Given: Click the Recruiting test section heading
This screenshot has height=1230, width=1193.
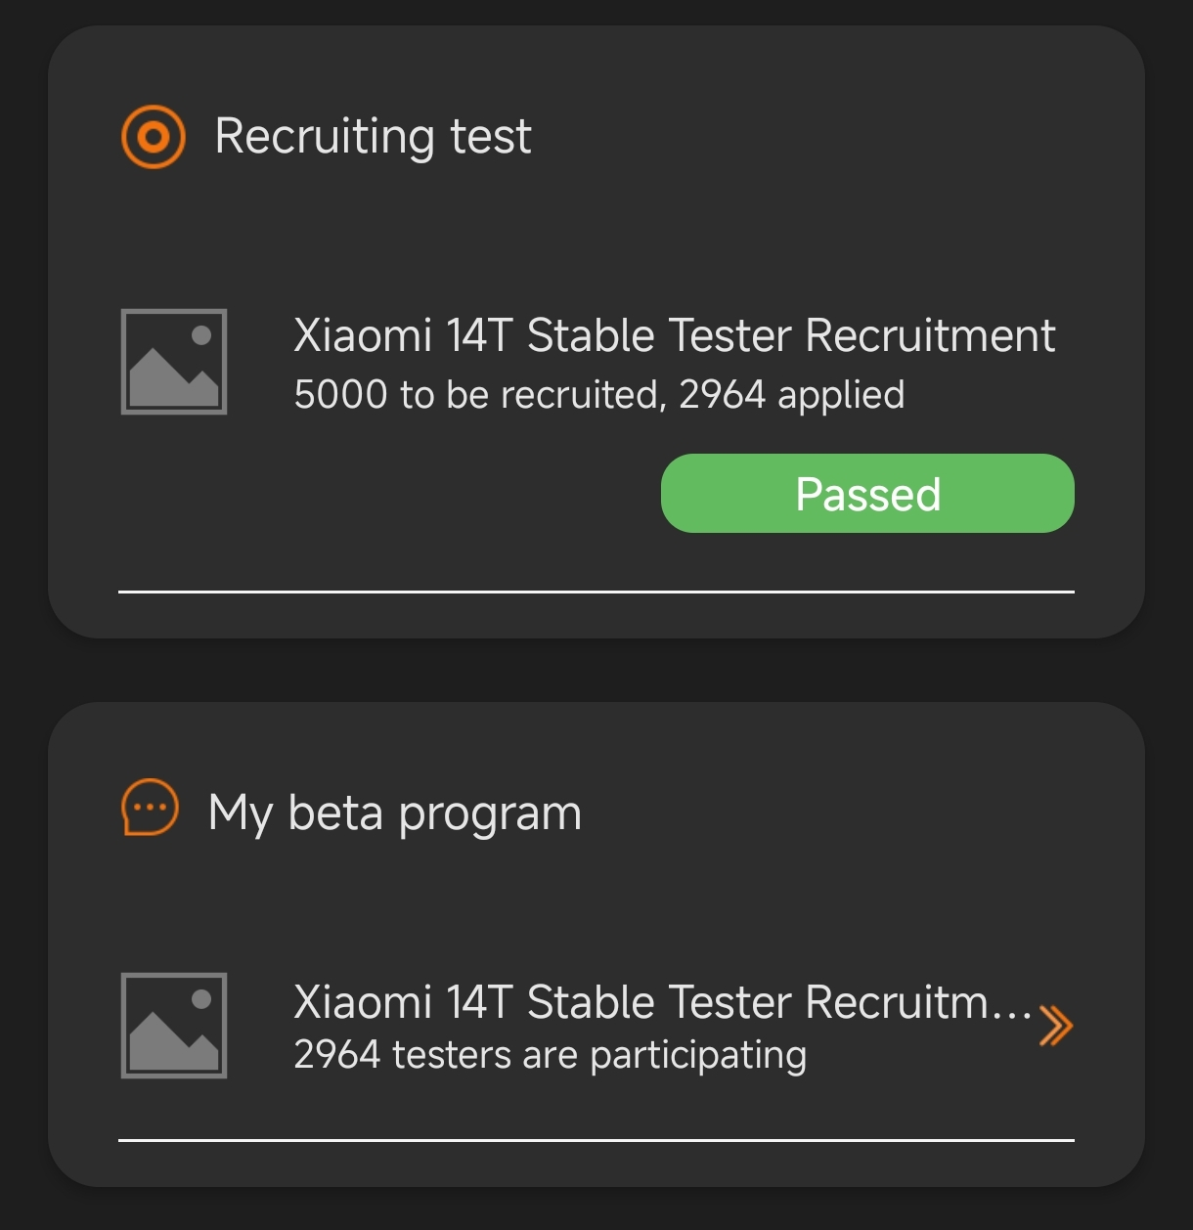Looking at the screenshot, I should pos(373,136).
